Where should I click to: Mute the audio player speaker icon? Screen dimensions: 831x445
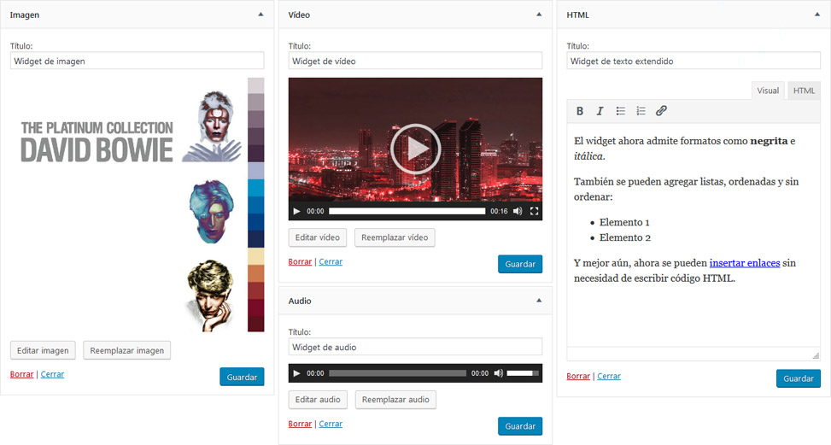pyautogui.click(x=499, y=373)
